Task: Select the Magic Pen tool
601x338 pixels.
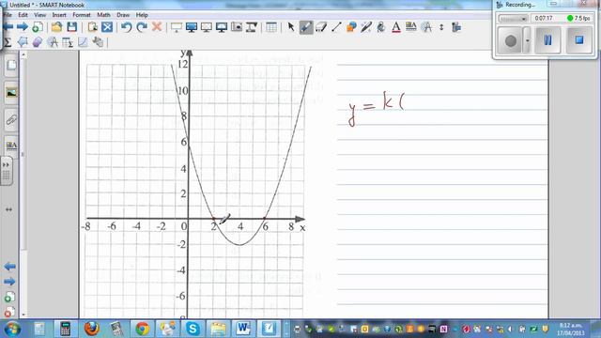Action: point(366,27)
